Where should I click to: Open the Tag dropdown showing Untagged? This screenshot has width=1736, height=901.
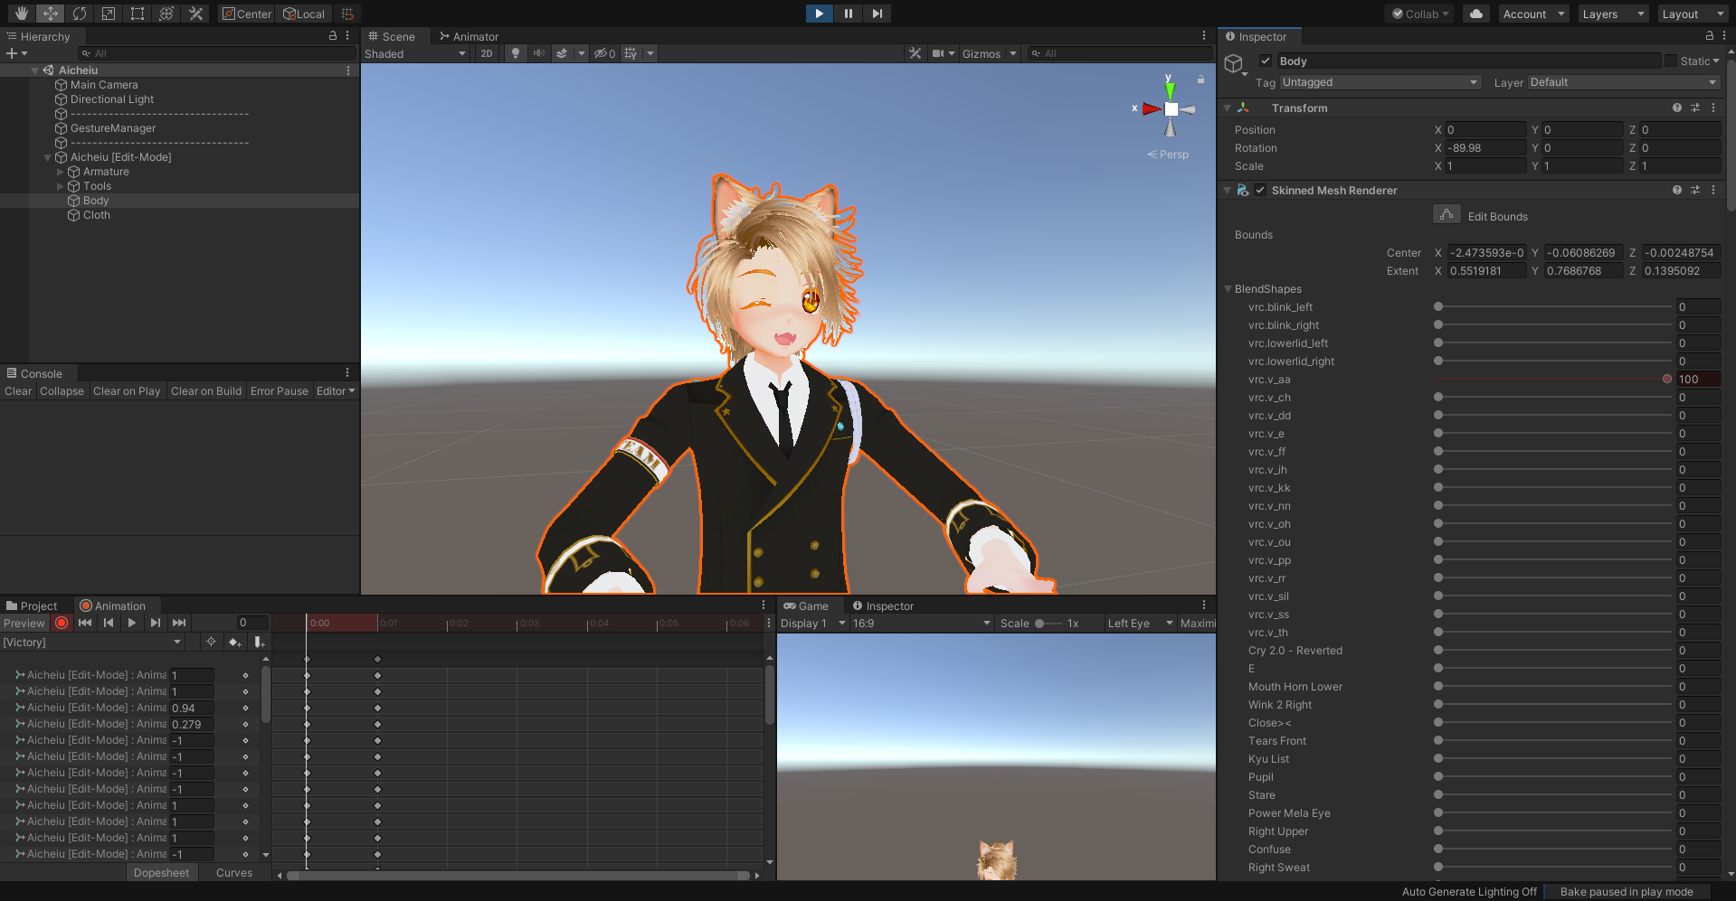[1380, 82]
